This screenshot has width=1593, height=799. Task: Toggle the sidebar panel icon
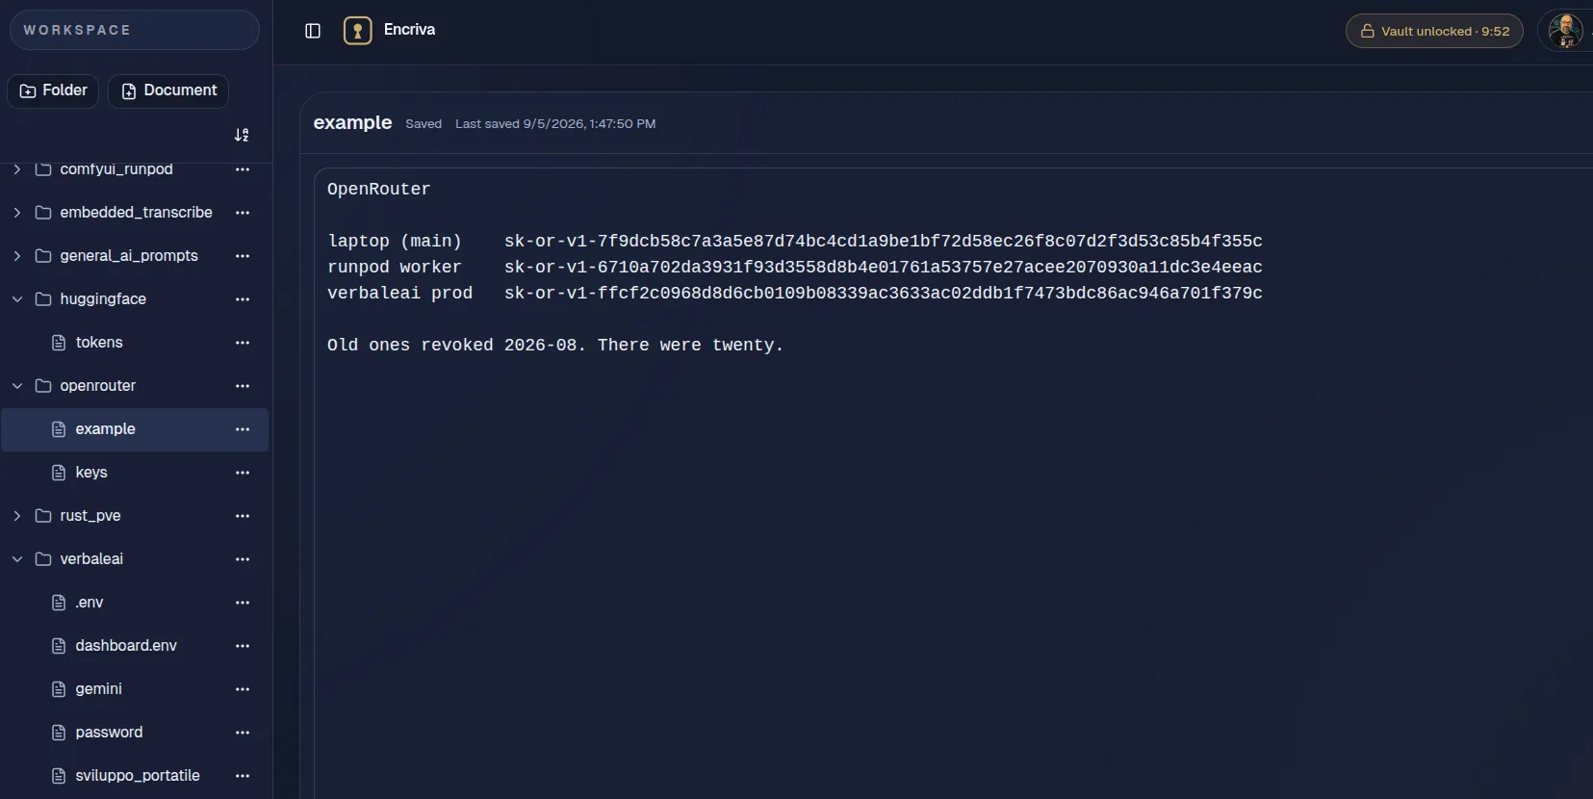(313, 31)
